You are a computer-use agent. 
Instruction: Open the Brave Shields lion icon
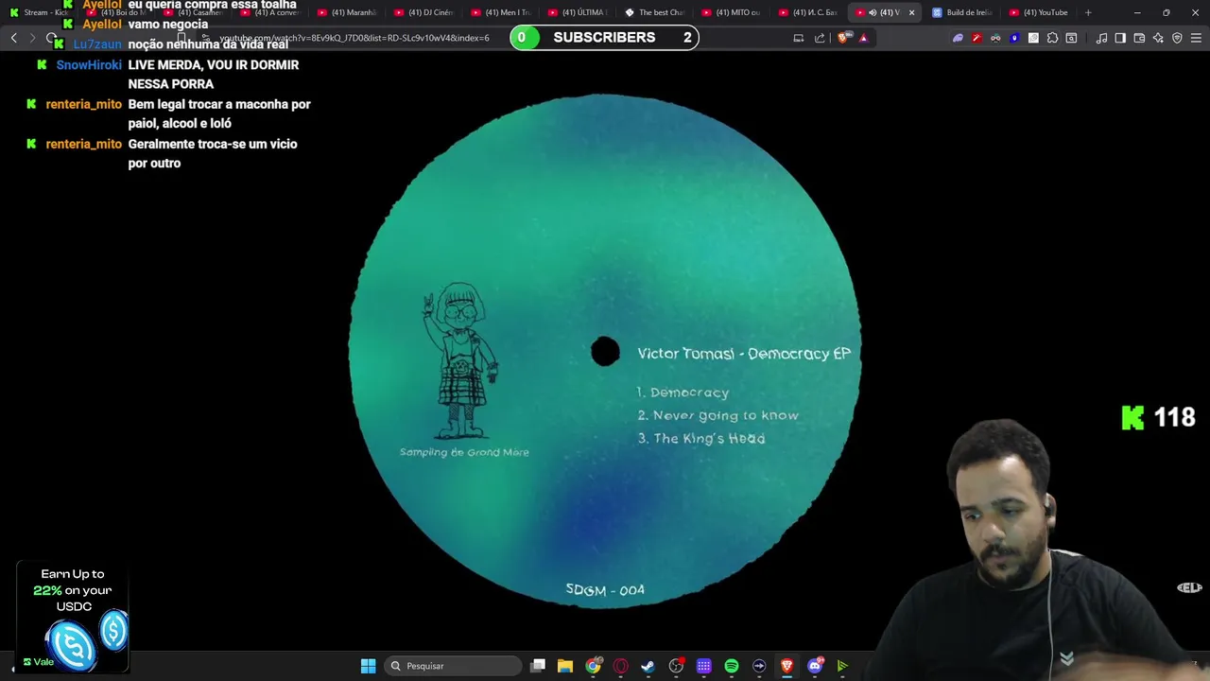click(843, 38)
